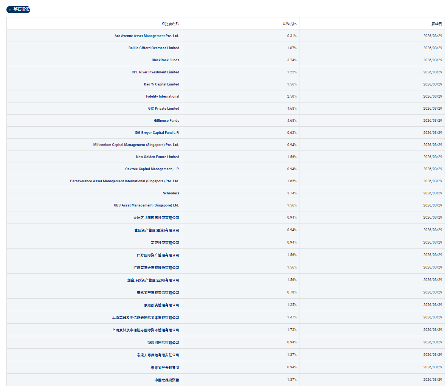Click the 2.50% value for Fidelity International
The image size is (448, 388).
(x=292, y=96)
